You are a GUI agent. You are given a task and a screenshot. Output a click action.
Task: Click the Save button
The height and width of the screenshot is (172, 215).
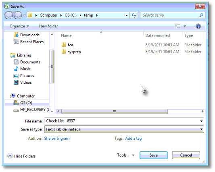point(154,155)
